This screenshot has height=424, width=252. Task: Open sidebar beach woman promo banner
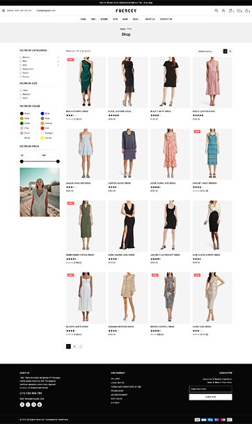click(x=40, y=192)
